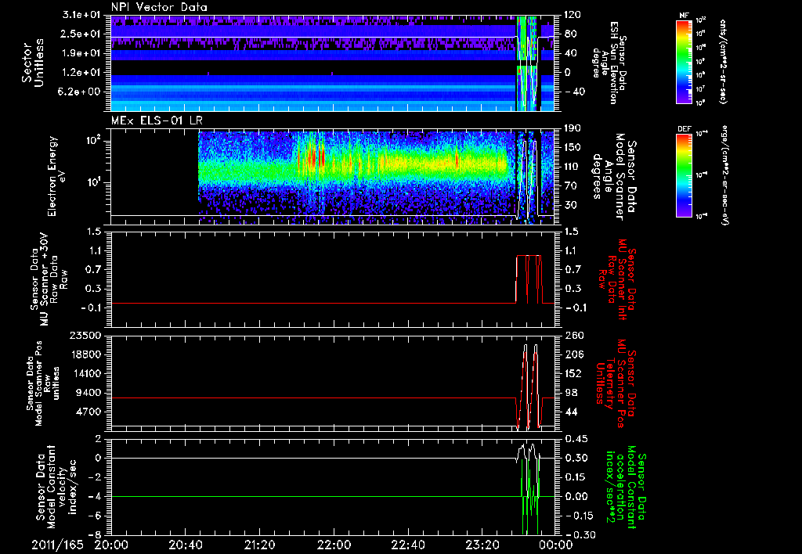The width and height of the screenshot is (802, 554).
Task: Click the "44" telemetry tick label
Action: (x=571, y=412)
